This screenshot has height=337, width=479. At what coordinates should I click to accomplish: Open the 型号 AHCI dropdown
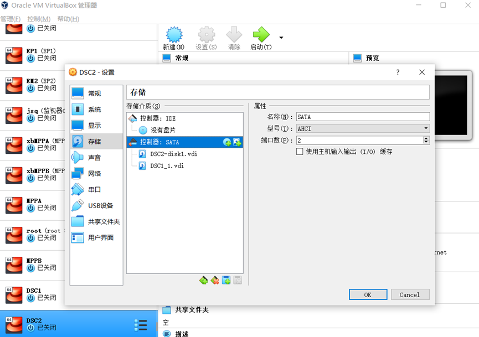[x=363, y=128]
